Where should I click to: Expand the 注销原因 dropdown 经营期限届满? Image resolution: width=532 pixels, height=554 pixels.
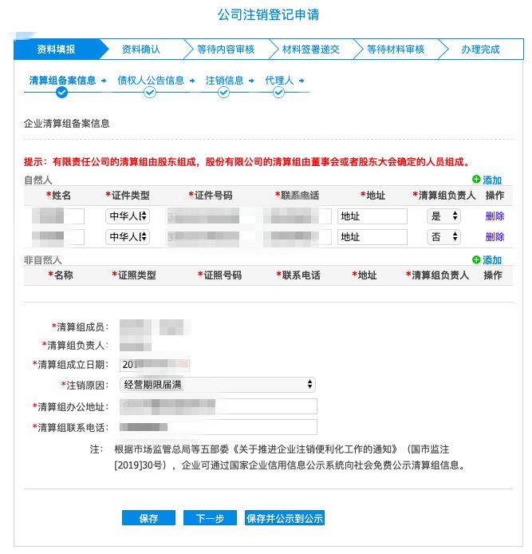tap(218, 385)
